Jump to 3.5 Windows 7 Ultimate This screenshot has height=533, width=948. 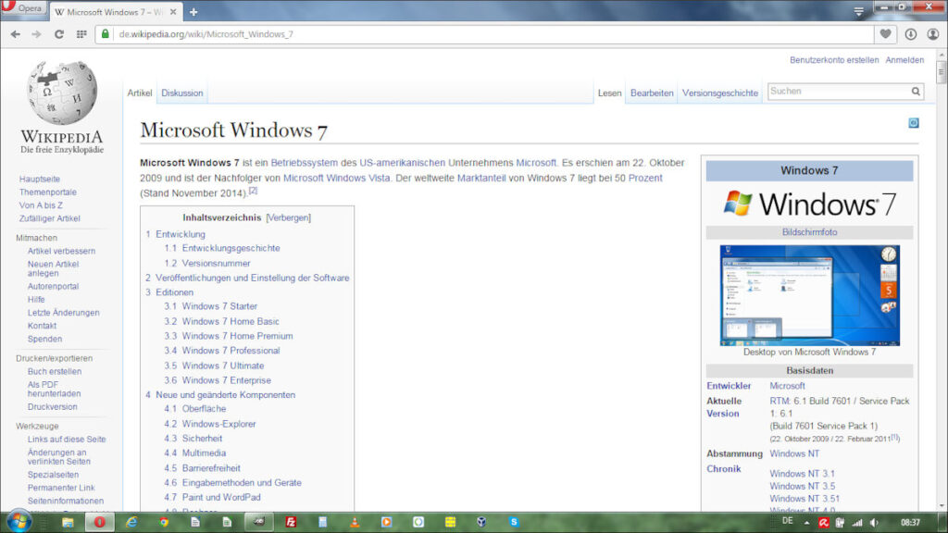click(214, 366)
